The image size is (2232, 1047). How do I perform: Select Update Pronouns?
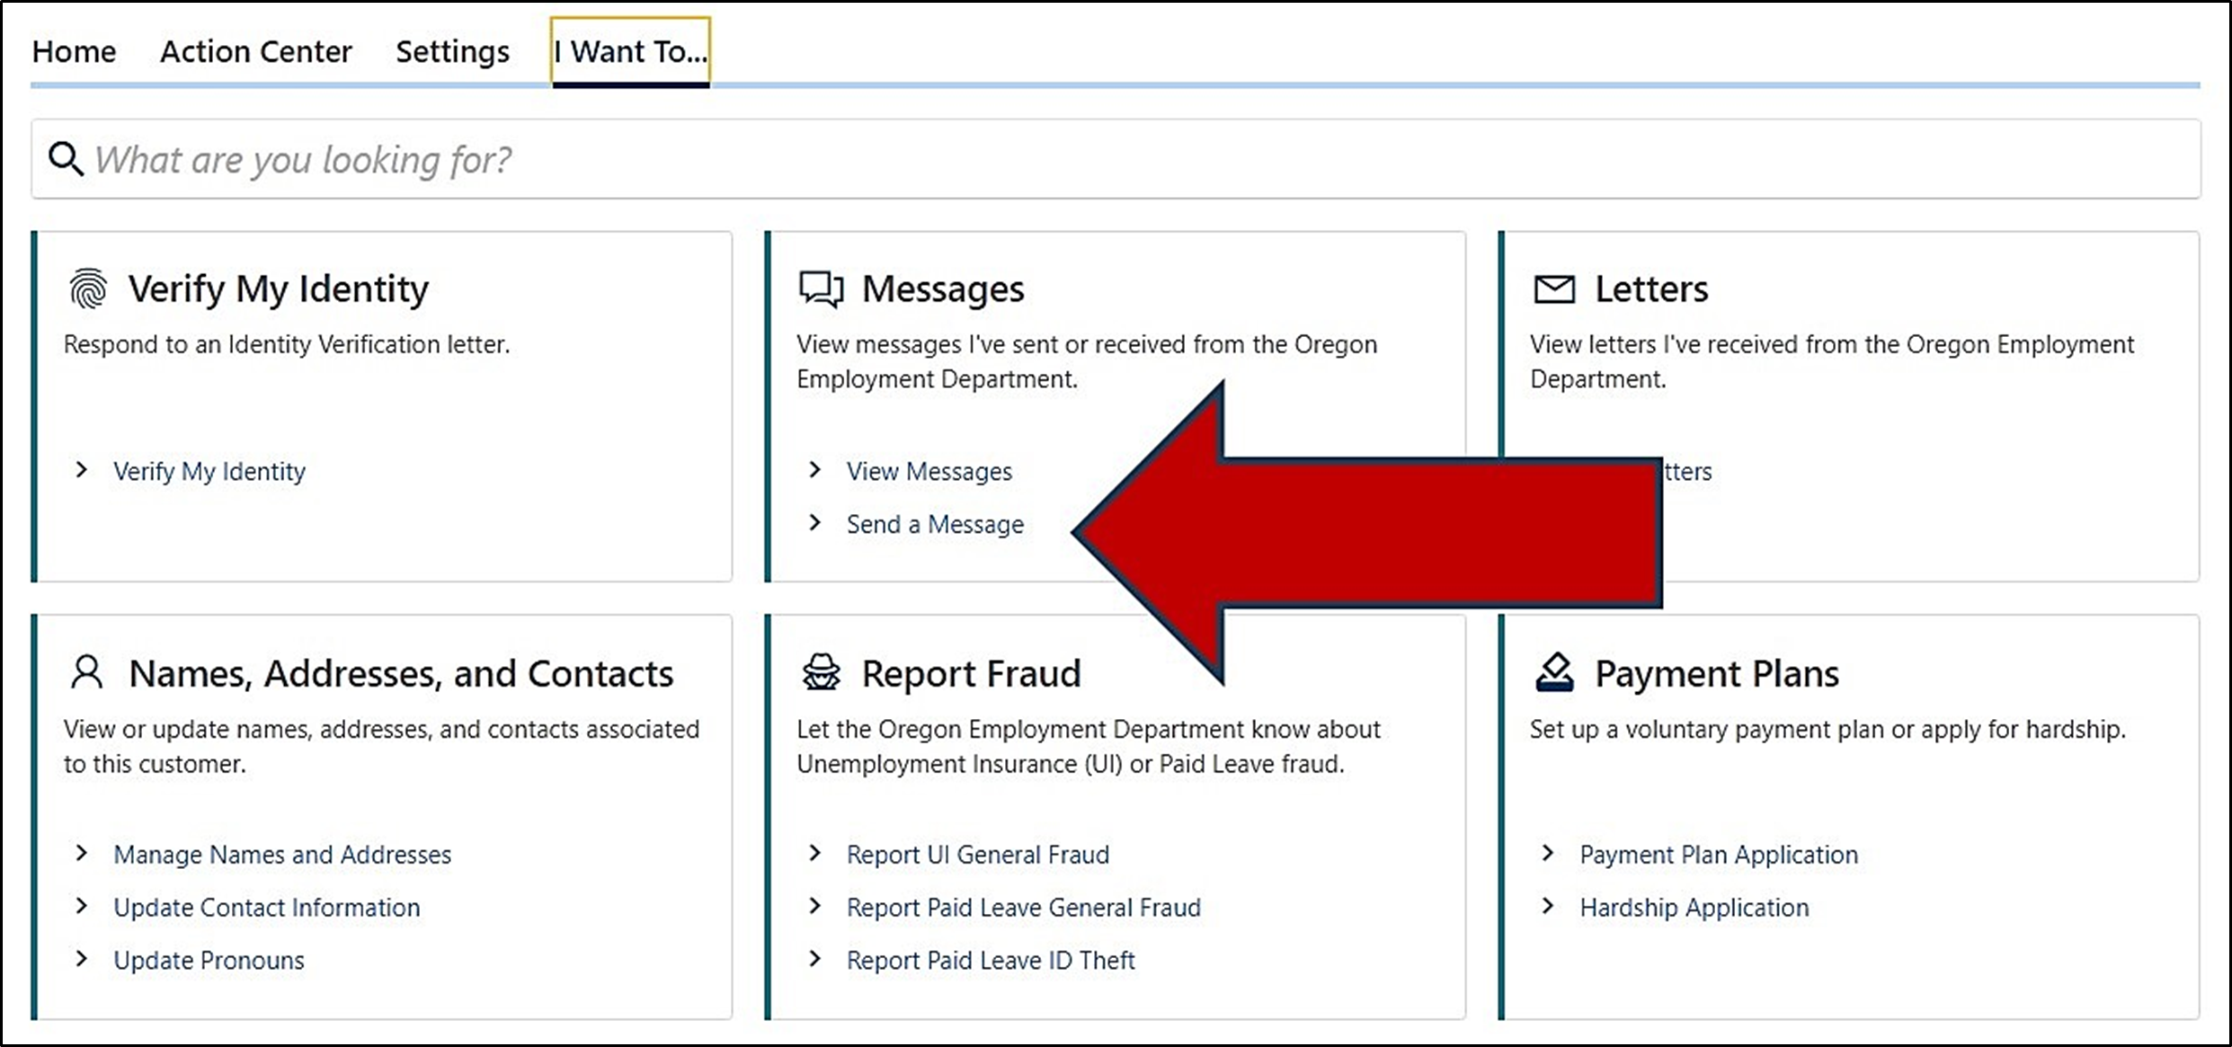tap(208, 959)
